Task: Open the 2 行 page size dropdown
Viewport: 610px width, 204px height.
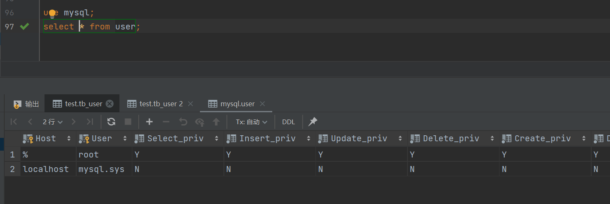Action: click(52, 122)
